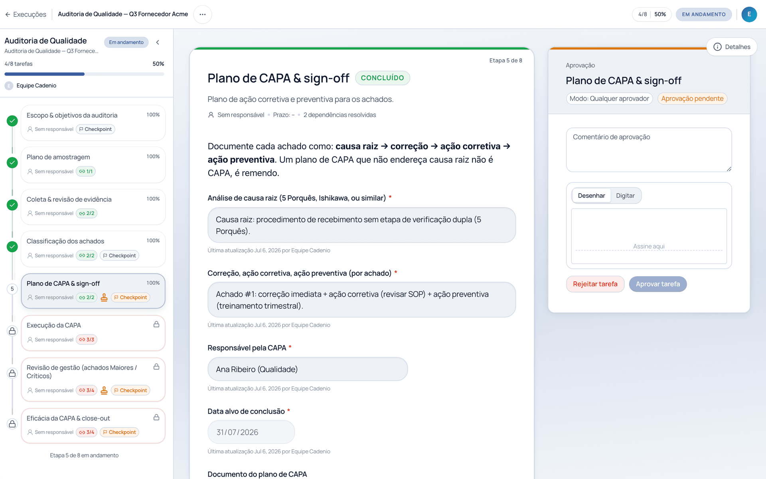The width and height of the screenshot is (766, 479).
Task: Open the Detalhes info panel
Action: 732,47
